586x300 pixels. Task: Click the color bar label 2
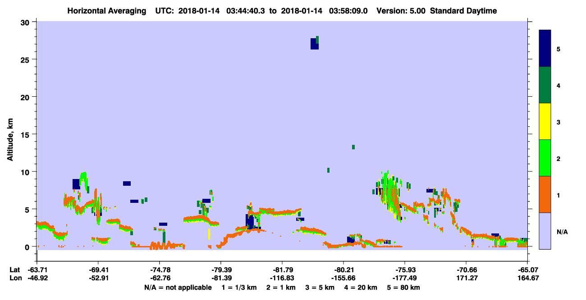click(559, 158)
